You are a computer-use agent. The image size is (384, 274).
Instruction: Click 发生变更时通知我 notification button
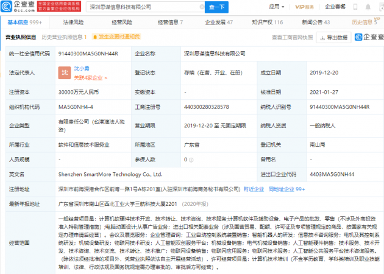coord(116,37)
